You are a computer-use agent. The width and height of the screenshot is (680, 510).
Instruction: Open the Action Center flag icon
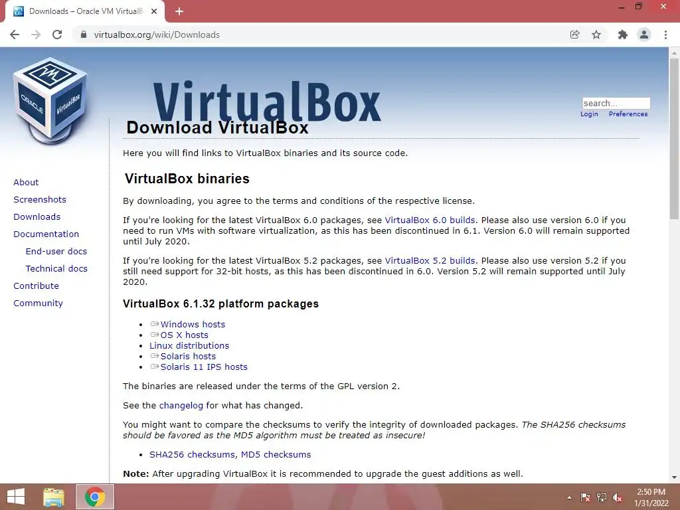585,497
